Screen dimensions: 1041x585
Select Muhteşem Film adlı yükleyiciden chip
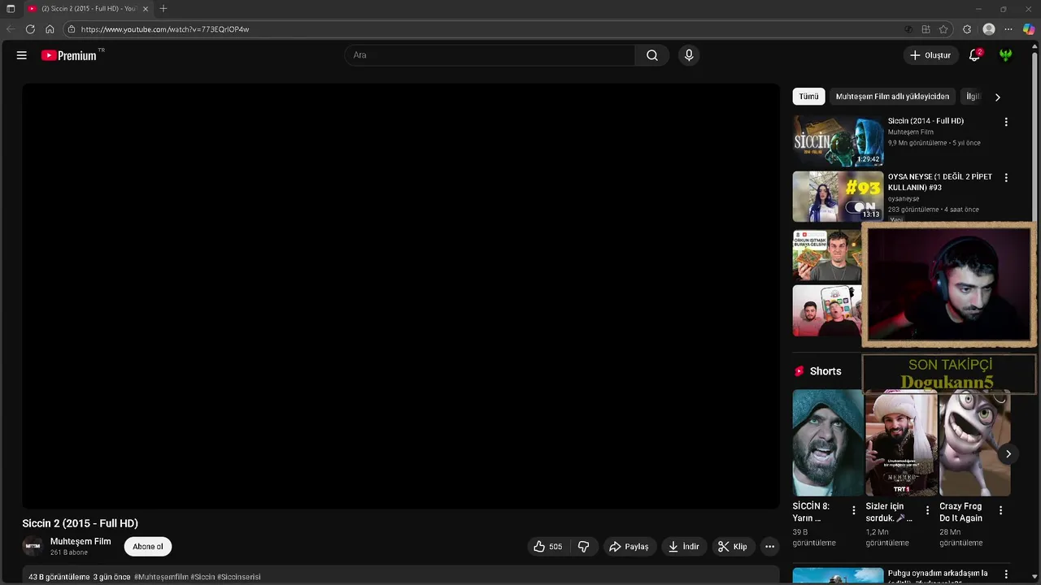tap(892, 97)
